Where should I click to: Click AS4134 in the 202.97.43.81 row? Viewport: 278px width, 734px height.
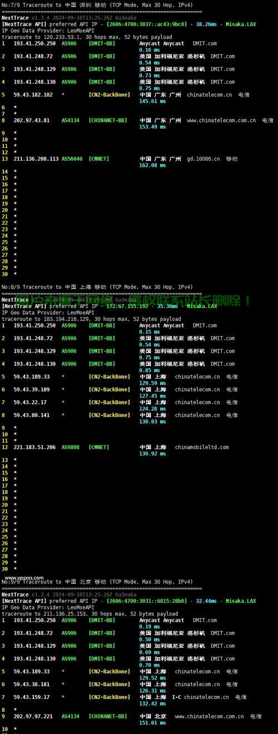coord(71,120)
